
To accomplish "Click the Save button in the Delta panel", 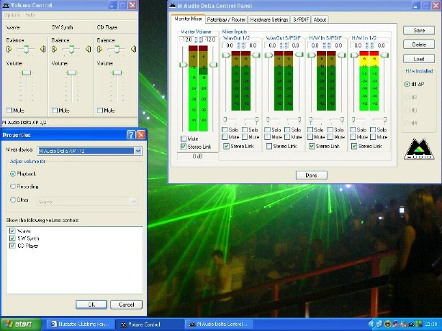I will [x=419, y=30].
